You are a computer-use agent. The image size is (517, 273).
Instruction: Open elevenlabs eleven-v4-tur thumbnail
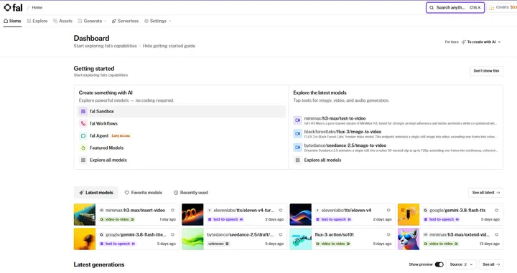192,214
